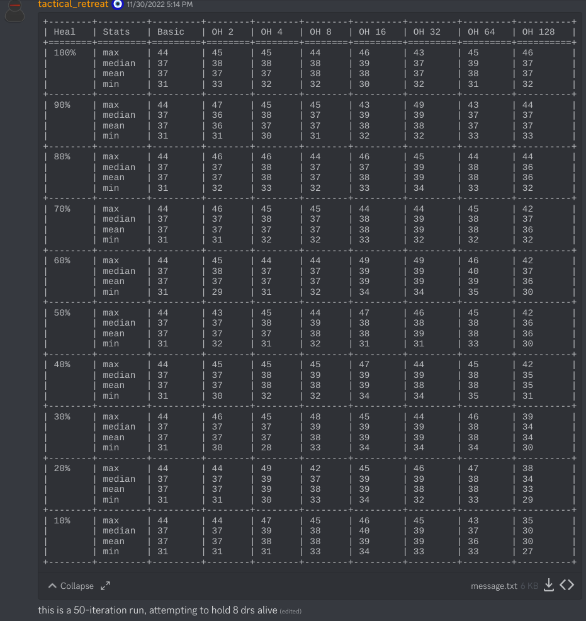Toggle the code view angle-brackets icon
The height and width of the screenshot is (621, 586).
coord(566,585)
